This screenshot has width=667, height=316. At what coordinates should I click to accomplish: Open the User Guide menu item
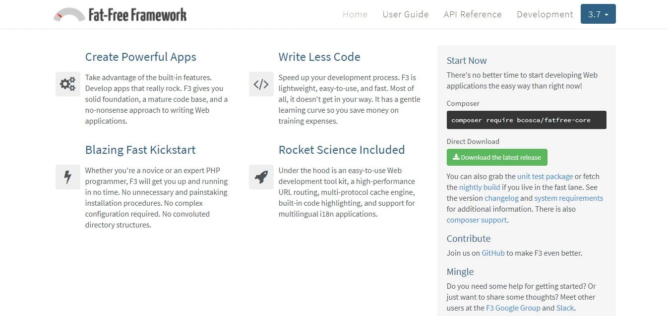click(406, 14)
